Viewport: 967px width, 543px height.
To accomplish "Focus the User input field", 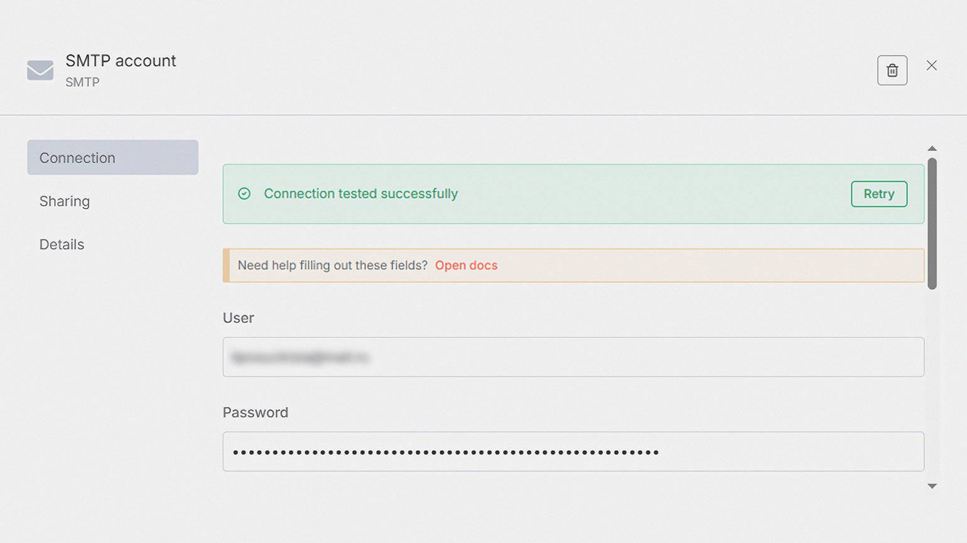I will pos(573,357).
